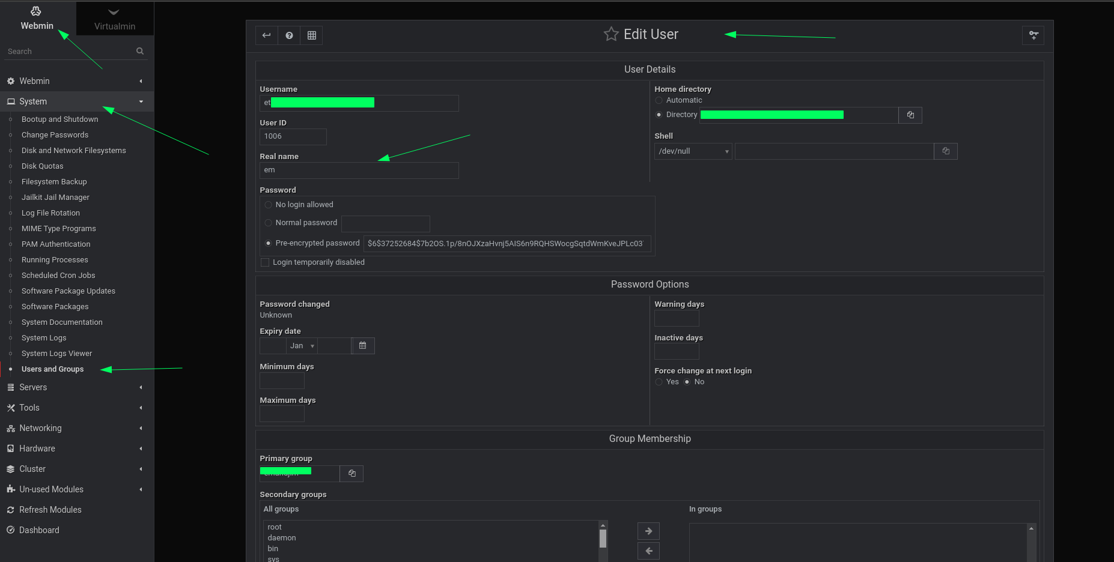Open Disk and Network Filesystems
Screen dimensions: 1114x562
coord(73,151)
